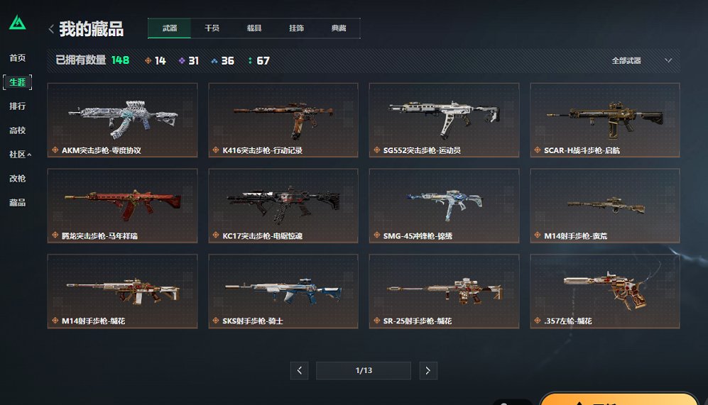Click the orange rarity icon showing 14
Viewport: 708px width, 405px height.
(148, 60)
